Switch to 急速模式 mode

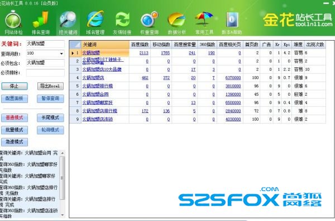15,142
